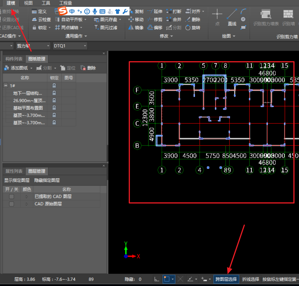Check the 已提取的 CAD 图层 checkbox
The height and width of the screenshot is (286, 299).
tap(12, 196)
